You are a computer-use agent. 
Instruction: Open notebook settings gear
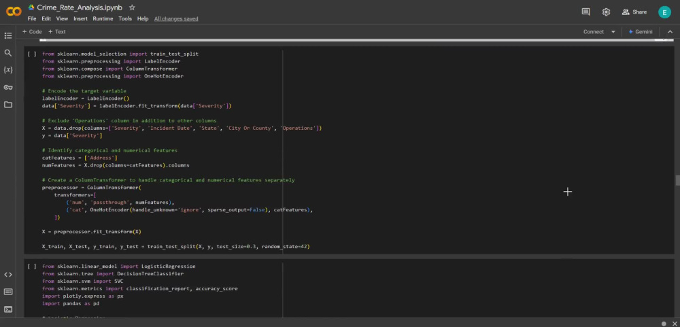coord(606,12)
